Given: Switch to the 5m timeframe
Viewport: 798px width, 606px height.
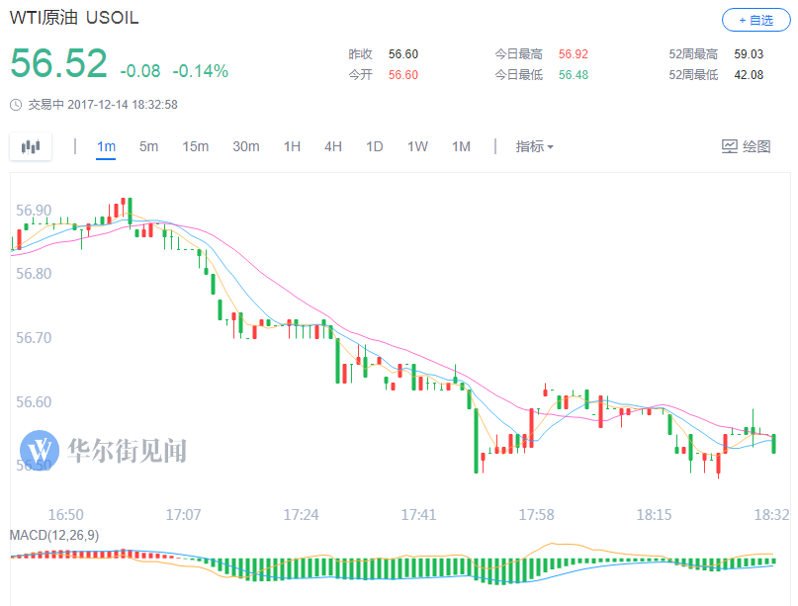Looking at the screenshot, I should click(x=148, y=146).
